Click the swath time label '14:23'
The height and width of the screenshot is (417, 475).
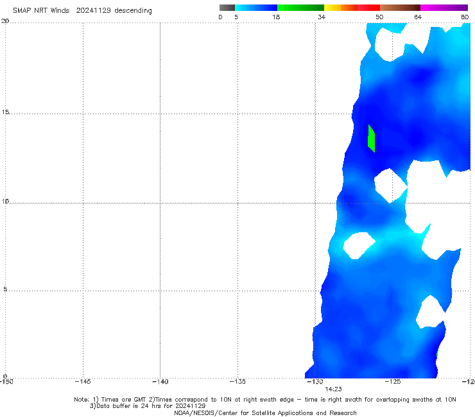(x=333, y=389)
